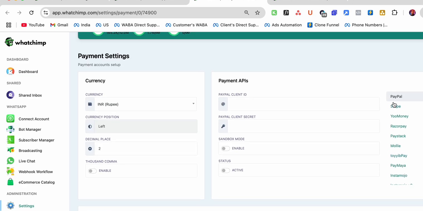The image size is (423, 211).
Task: Switch to the Paystack payment tab
Action: tap(398, 136)
